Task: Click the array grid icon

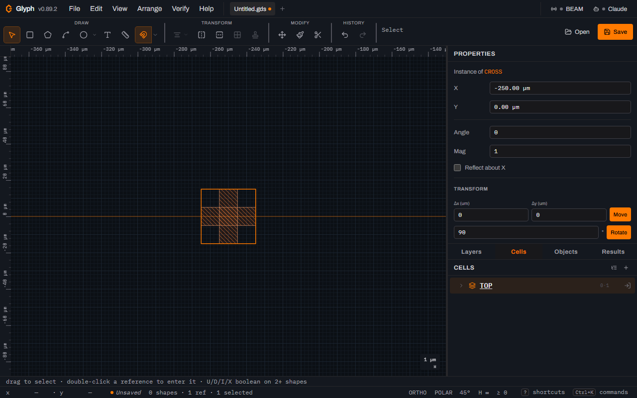Action: (x=237, y=35)
